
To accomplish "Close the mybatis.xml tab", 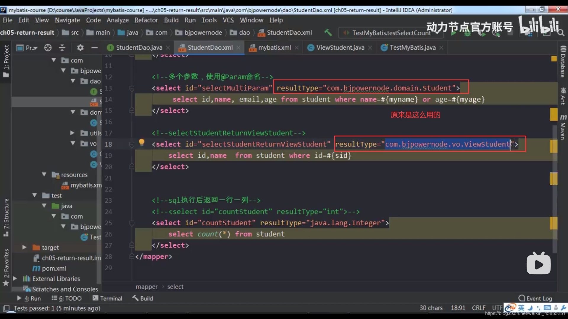I will pos(297,48).
